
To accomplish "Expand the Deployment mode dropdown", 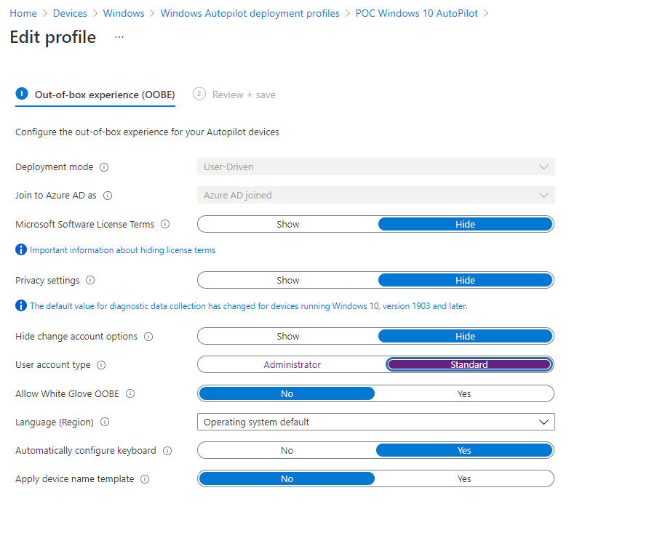I will pyautogui.click(x=376, y=167).
